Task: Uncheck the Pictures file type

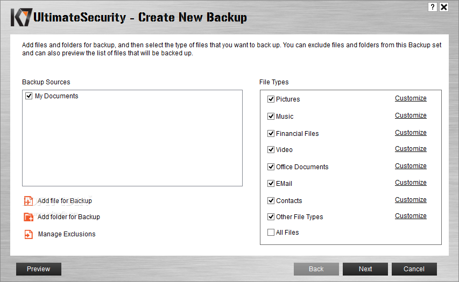Action: (271, 99)
